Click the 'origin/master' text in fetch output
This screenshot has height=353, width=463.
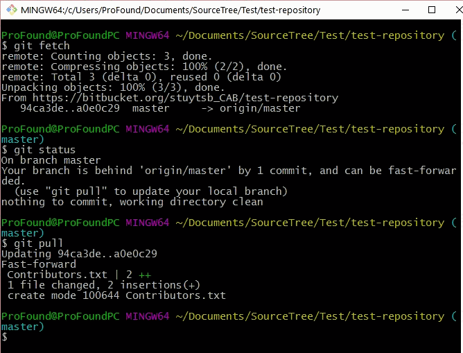[260, 108]
